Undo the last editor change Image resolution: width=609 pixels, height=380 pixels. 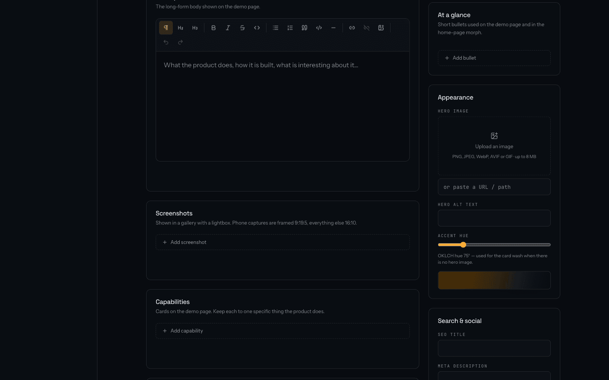pyautogui.click(x=166, y=42)
